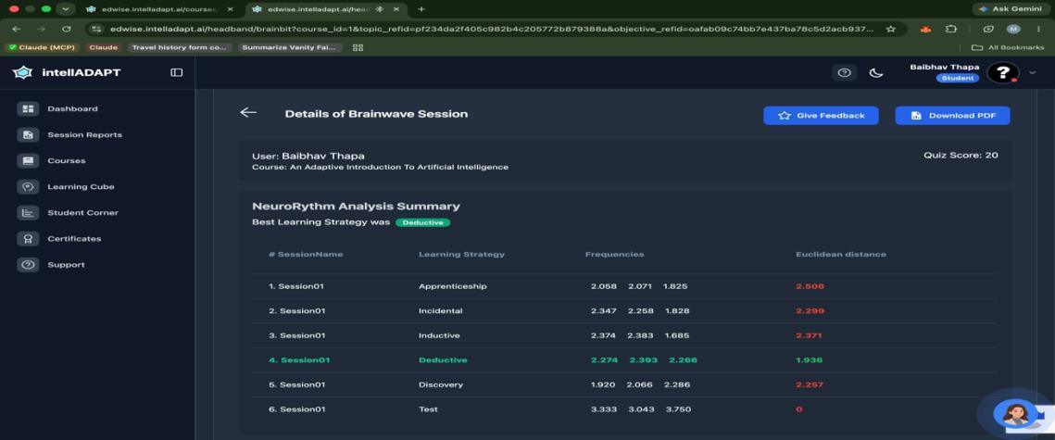Expand the tab search chevron dropdown
The width and height of the screenshot is (1055, 440).
coord(65,9)
